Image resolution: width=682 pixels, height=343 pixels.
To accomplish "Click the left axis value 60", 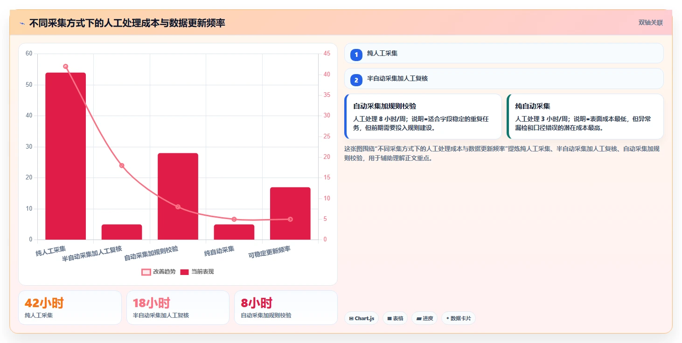I will 29,54.
